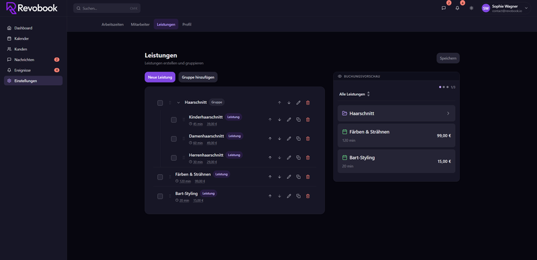Edit Herrenhaarschnitt service

click(289, 157)
